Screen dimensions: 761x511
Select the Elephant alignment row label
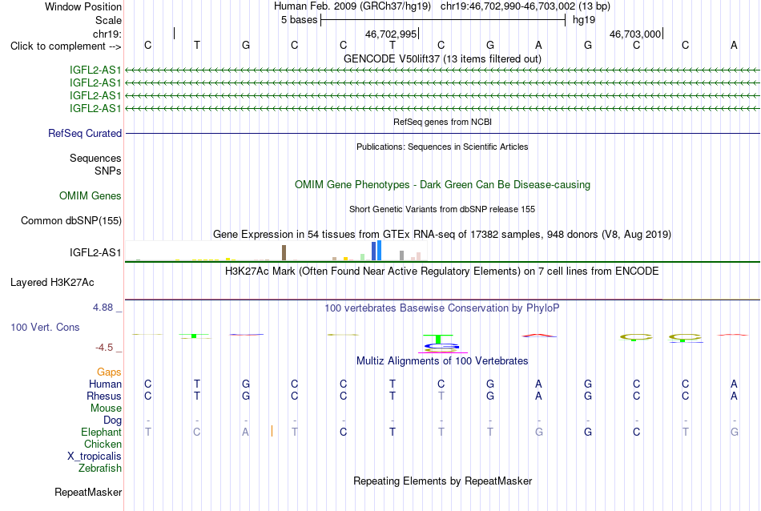(x=102, y=433)
